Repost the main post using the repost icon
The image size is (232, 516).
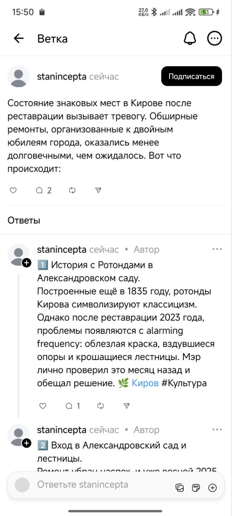point(72,190)
